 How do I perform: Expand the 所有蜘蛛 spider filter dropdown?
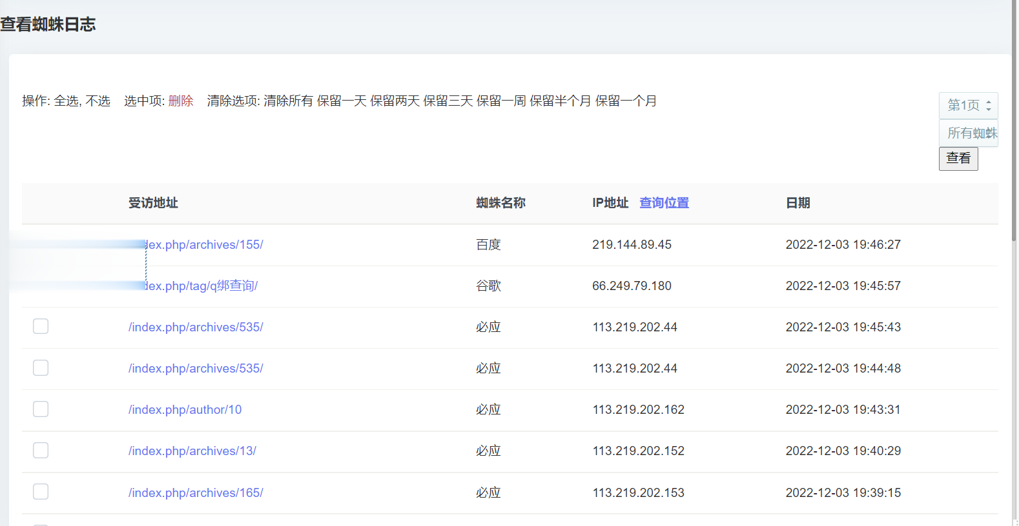[x=968, y=133]
